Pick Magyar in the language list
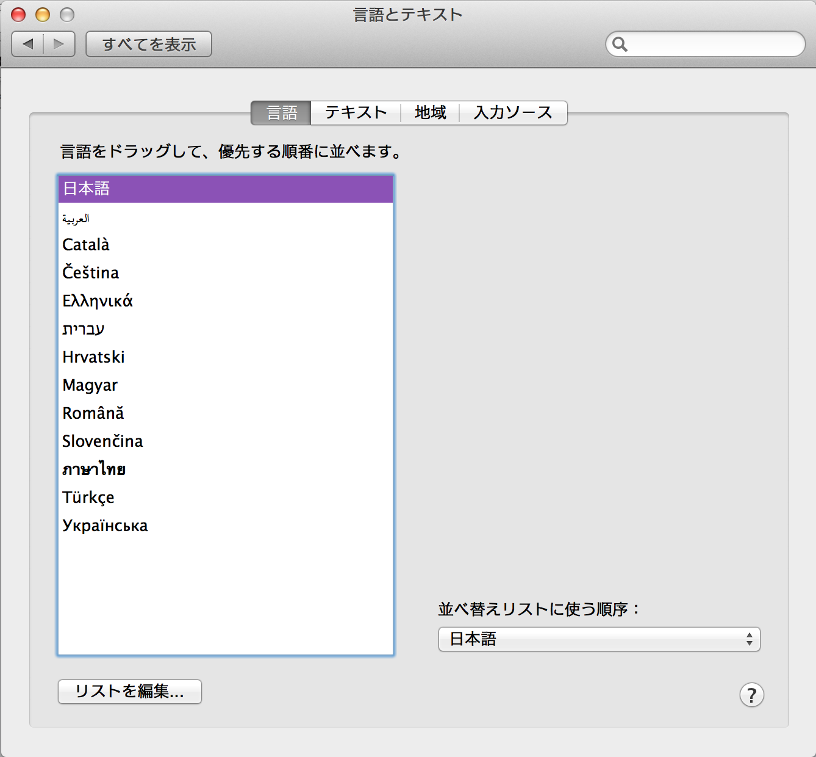The height and width of the screenshot is (757, 816). click(x=90, y=385)
